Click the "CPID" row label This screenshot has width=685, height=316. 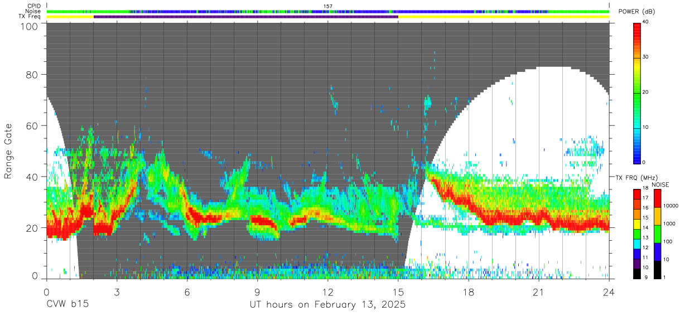click(x=35, y=6)
